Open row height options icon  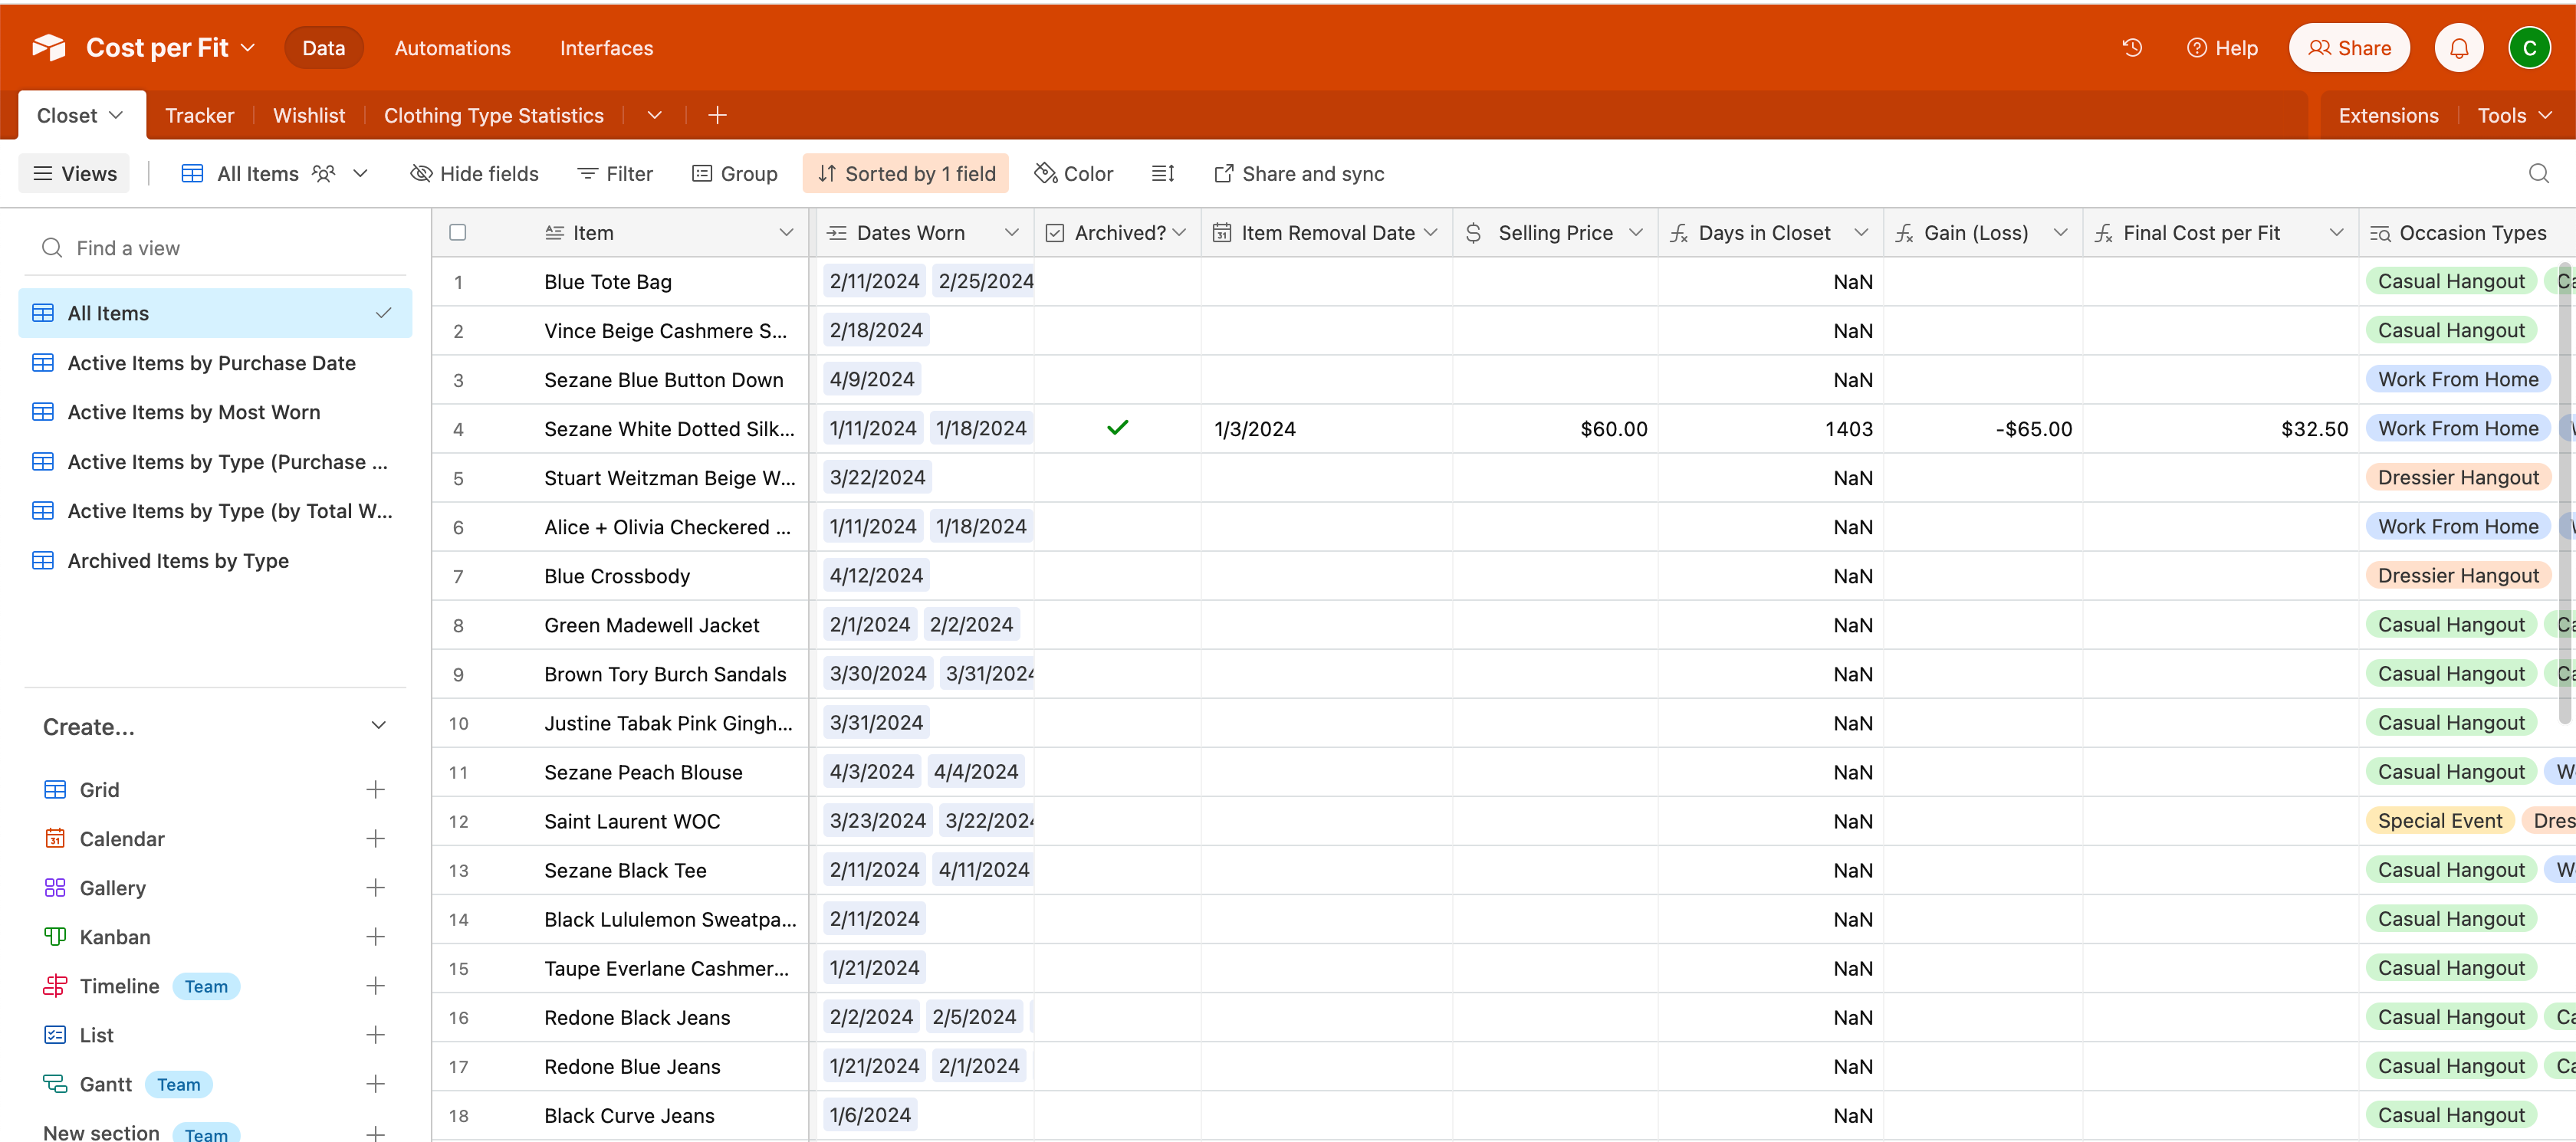pos(1162,174)
